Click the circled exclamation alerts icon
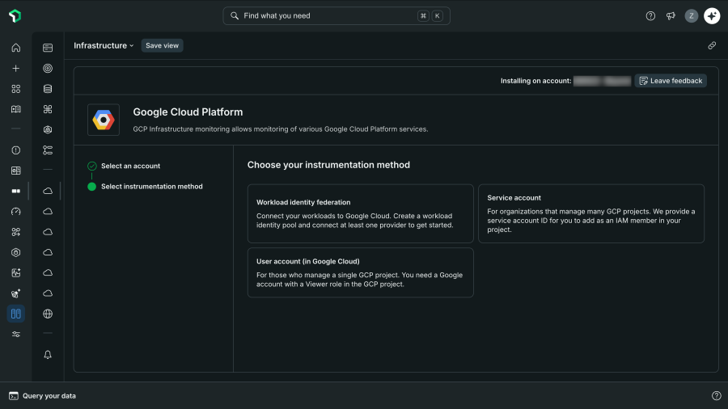This screenshot has width=728, height=409. coord(16,150)
